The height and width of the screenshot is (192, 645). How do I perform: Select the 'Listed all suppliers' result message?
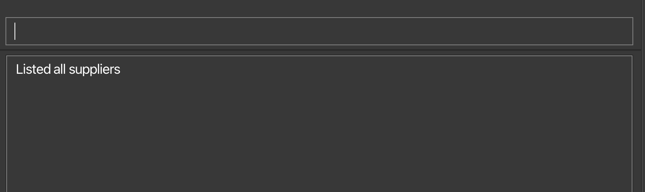tap(68, 69)
